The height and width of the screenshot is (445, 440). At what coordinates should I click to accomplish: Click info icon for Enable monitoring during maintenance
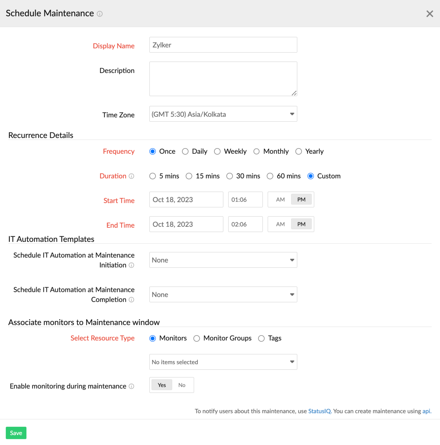tap(131, 386)
